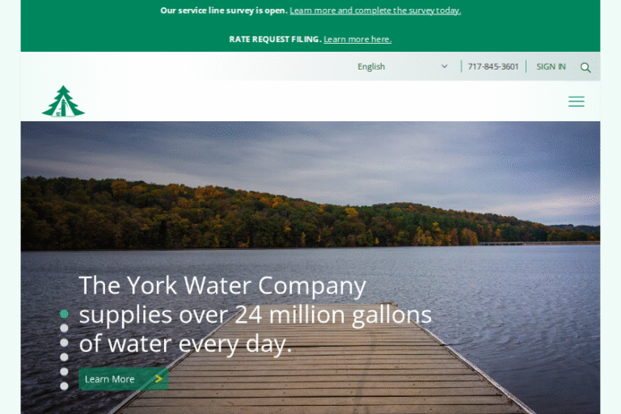Select the fifth slide indicator dot

64,372
